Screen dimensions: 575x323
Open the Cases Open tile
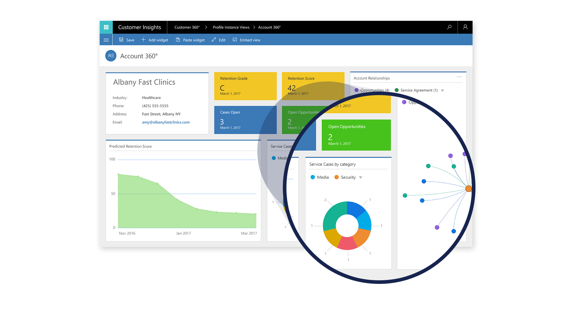pos(245,120)
